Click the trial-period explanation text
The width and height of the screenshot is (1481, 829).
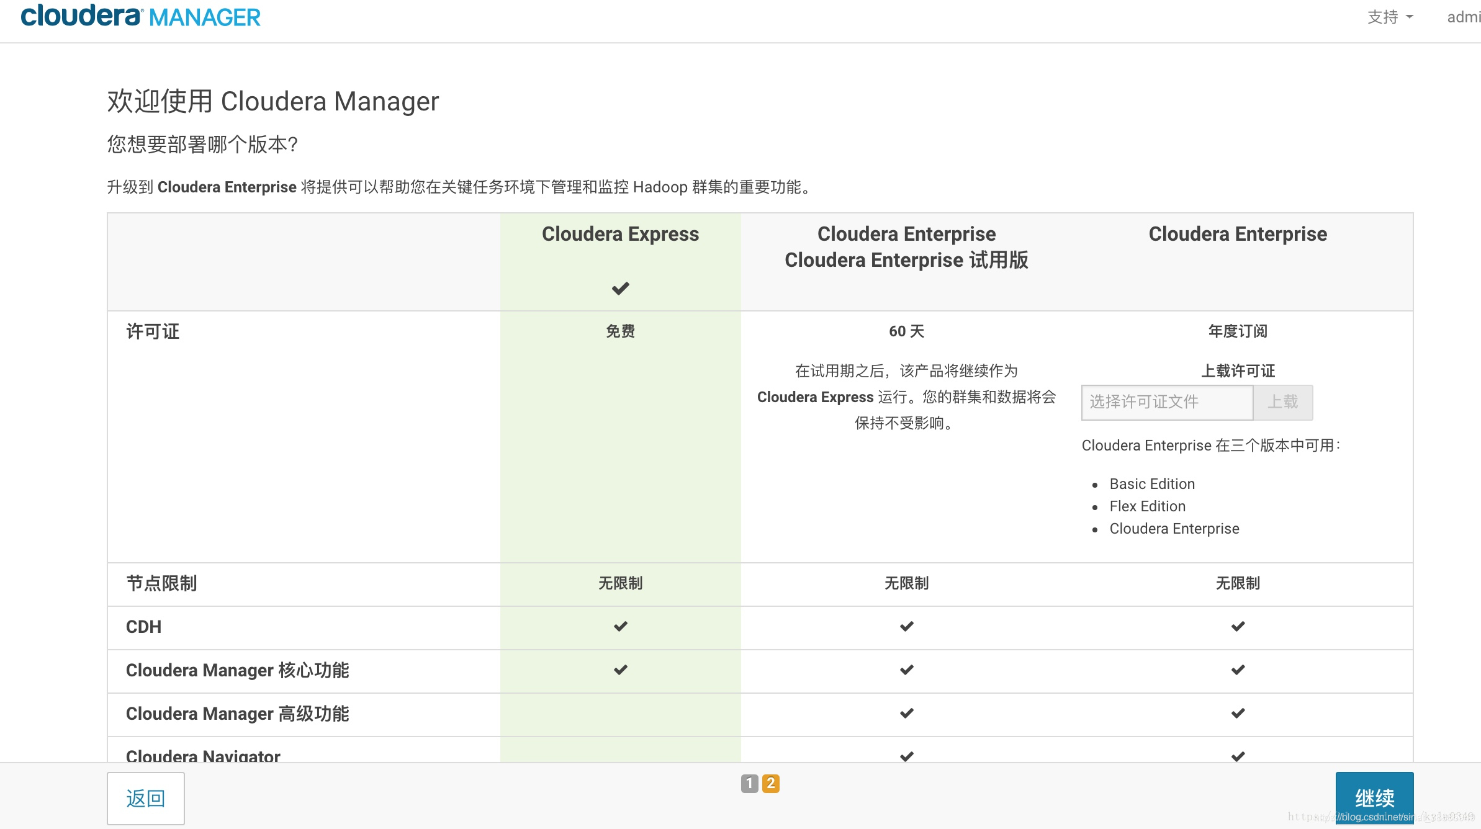point(906,397)
